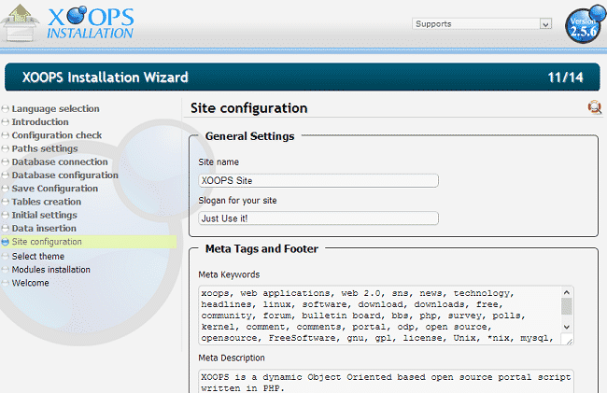Go to the Introduction step
This screenshot has width=607, height=393.
click(x=40, y=122)
